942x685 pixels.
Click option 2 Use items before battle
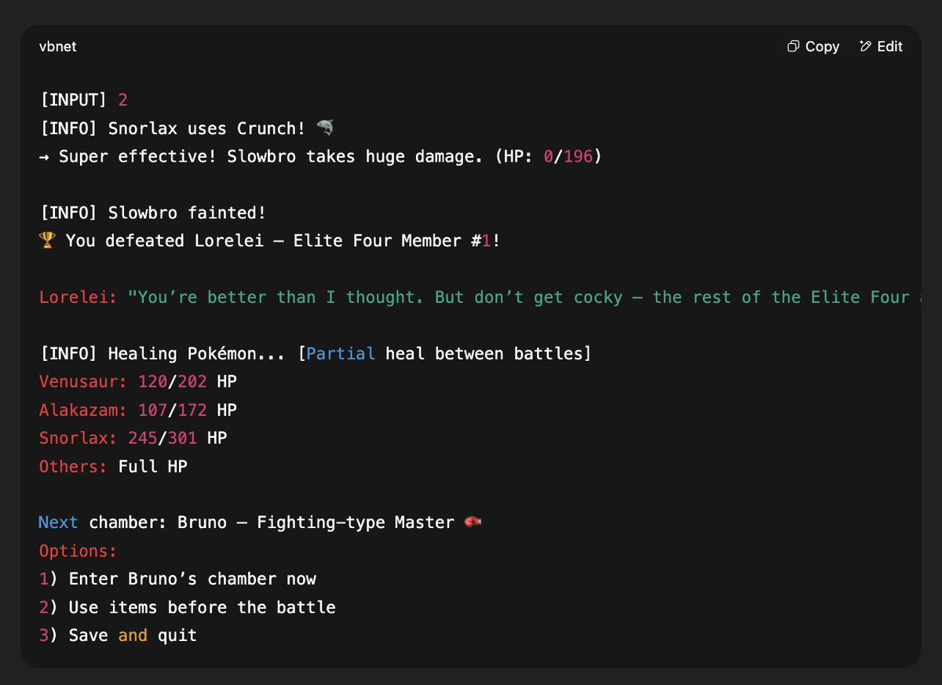[188, 607]
